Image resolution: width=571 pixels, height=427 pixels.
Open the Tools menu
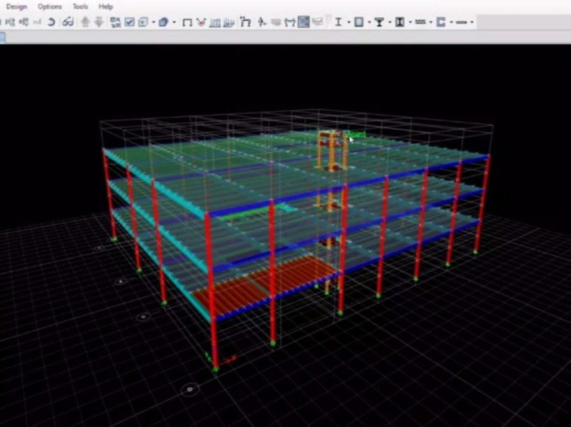pos(79,6)
